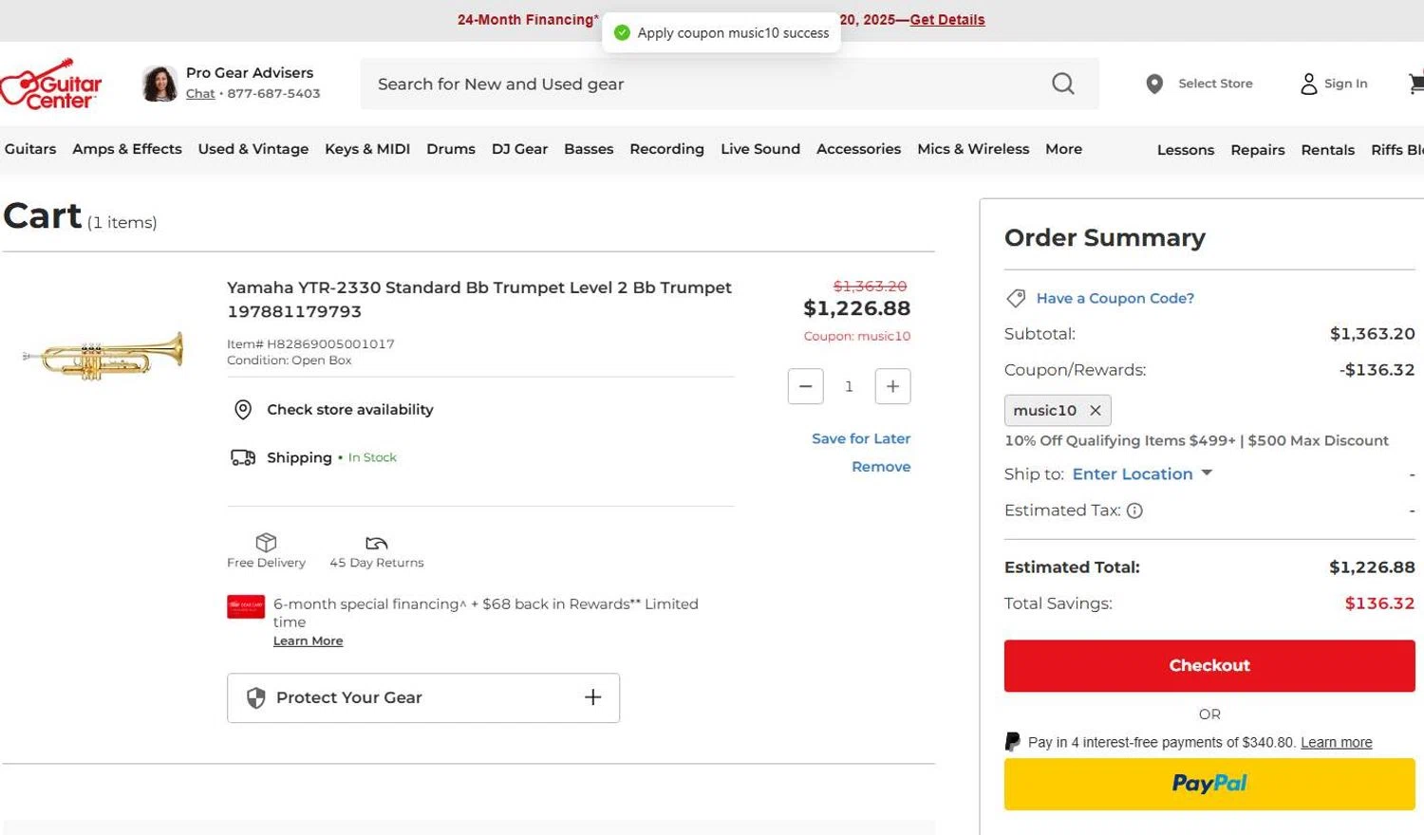Image resolution: width=1424 pixels, height=835 pixels.
Task: Open the Recording menu
Action: click(666, 149)
